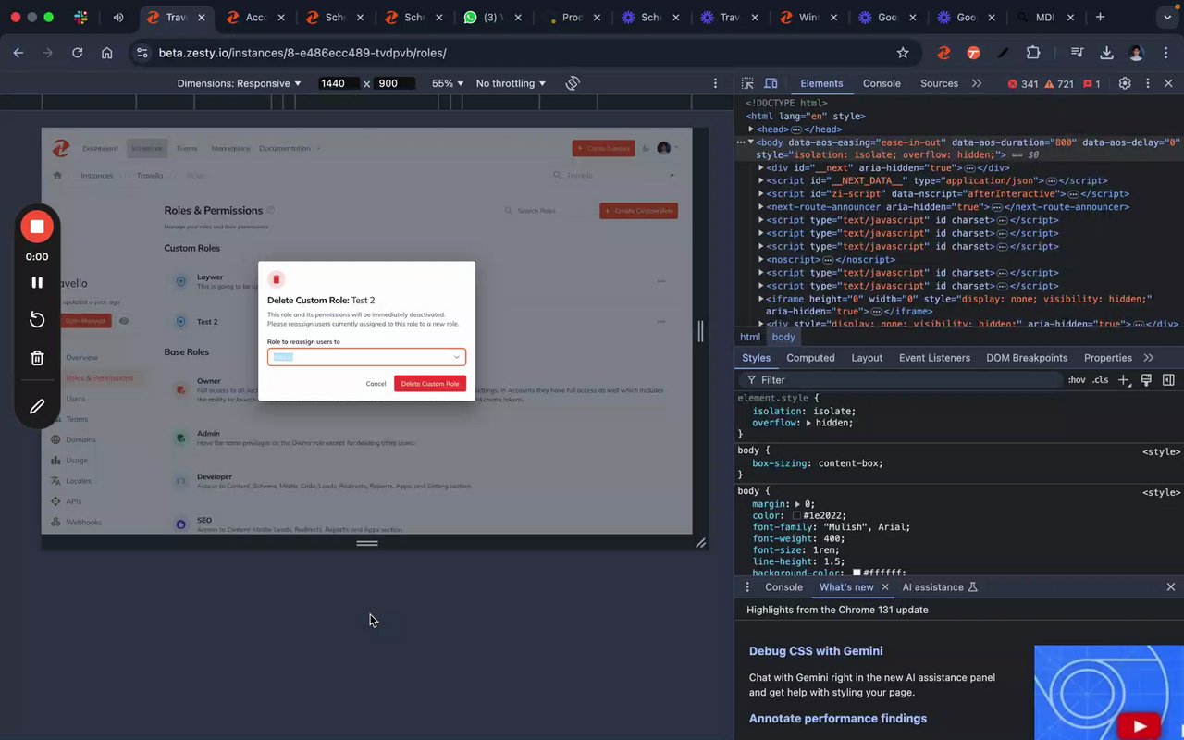Stop the screen recording with the red button
Image resolution: width=1184 pixels, height=740 pixels.
tap(37, 227)
